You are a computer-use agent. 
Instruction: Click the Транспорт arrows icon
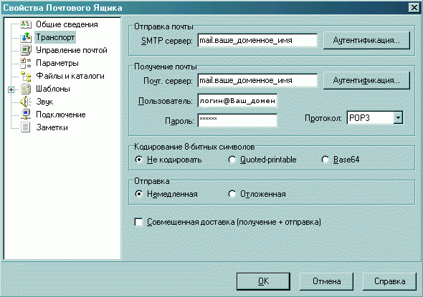26,37
